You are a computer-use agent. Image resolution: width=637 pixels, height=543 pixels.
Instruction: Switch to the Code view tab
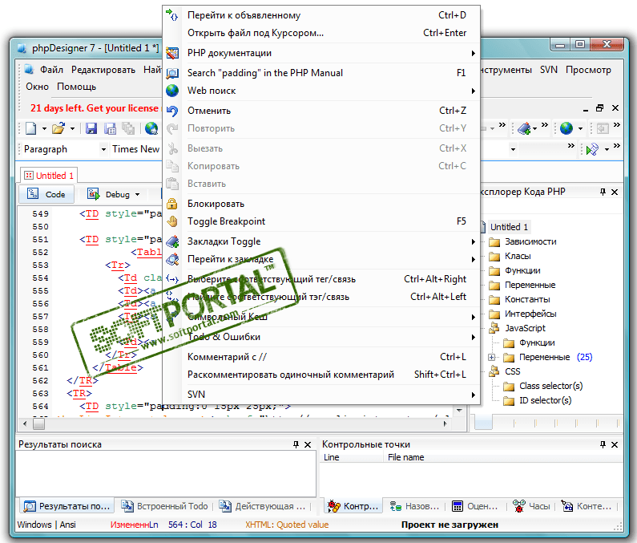(46, 194)
